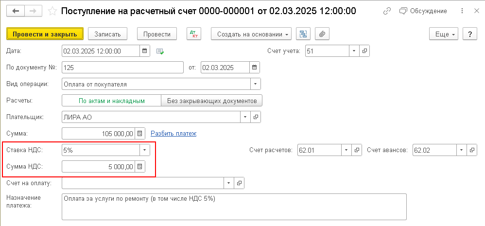The image size is (485, 226).
Task: Click the от date field 02.03.2025
Action: click(225, 68)
